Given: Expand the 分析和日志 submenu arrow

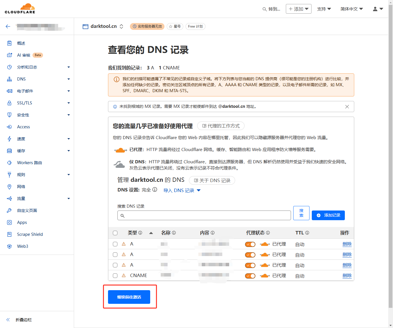Looking at the screenshot, I should point(69,67).
